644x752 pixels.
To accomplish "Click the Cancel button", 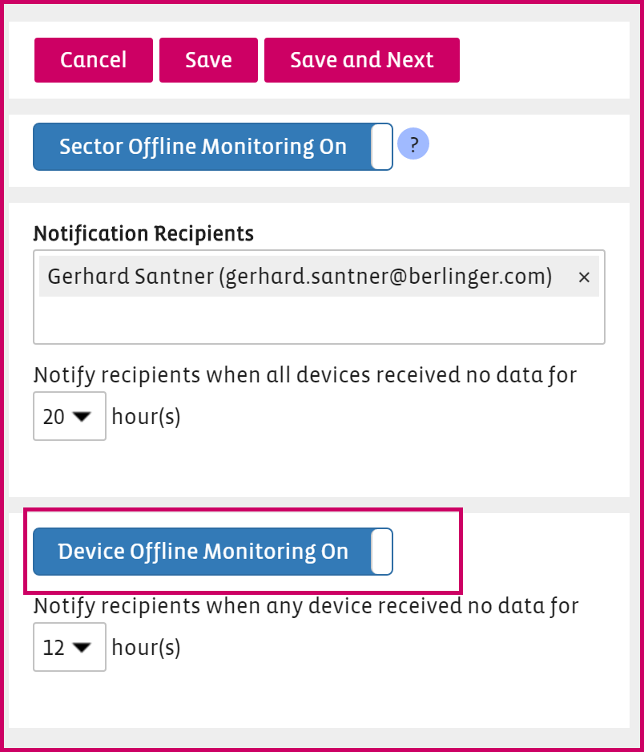I will (93, 60).
